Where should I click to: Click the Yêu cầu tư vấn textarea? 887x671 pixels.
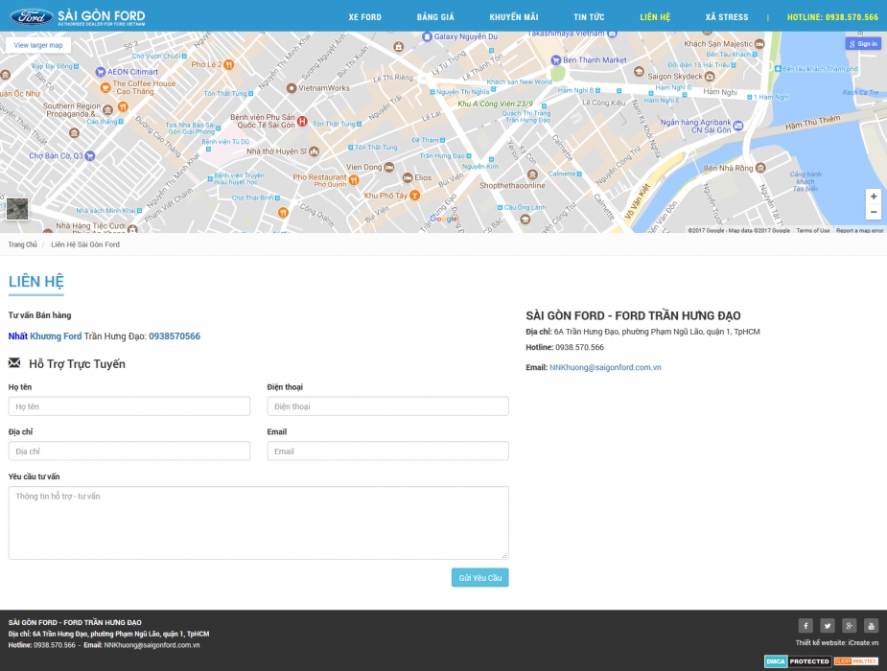click(x=259, y=522)
